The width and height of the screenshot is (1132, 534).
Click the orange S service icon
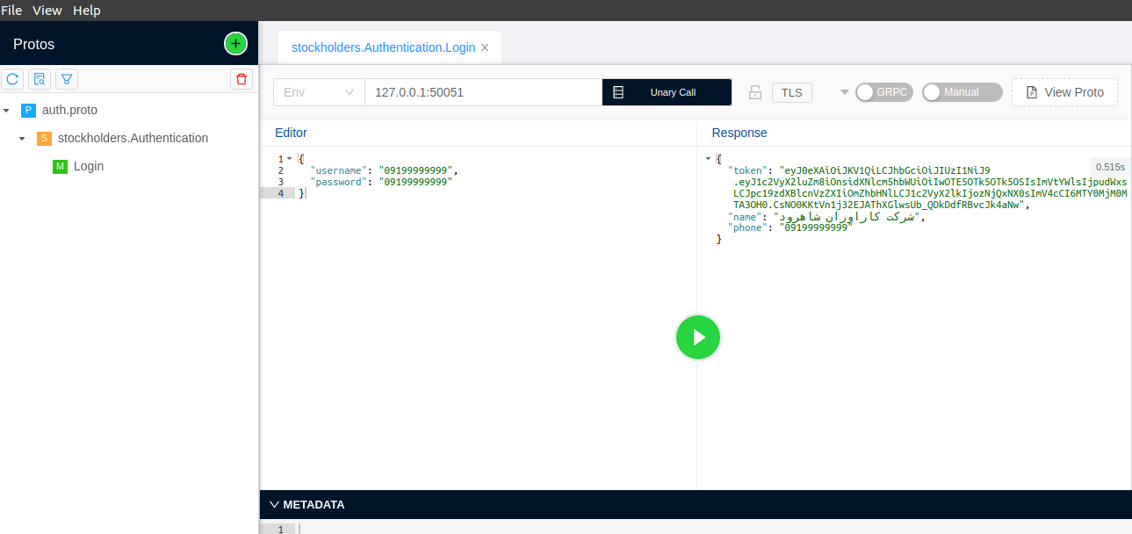point(44,139)
